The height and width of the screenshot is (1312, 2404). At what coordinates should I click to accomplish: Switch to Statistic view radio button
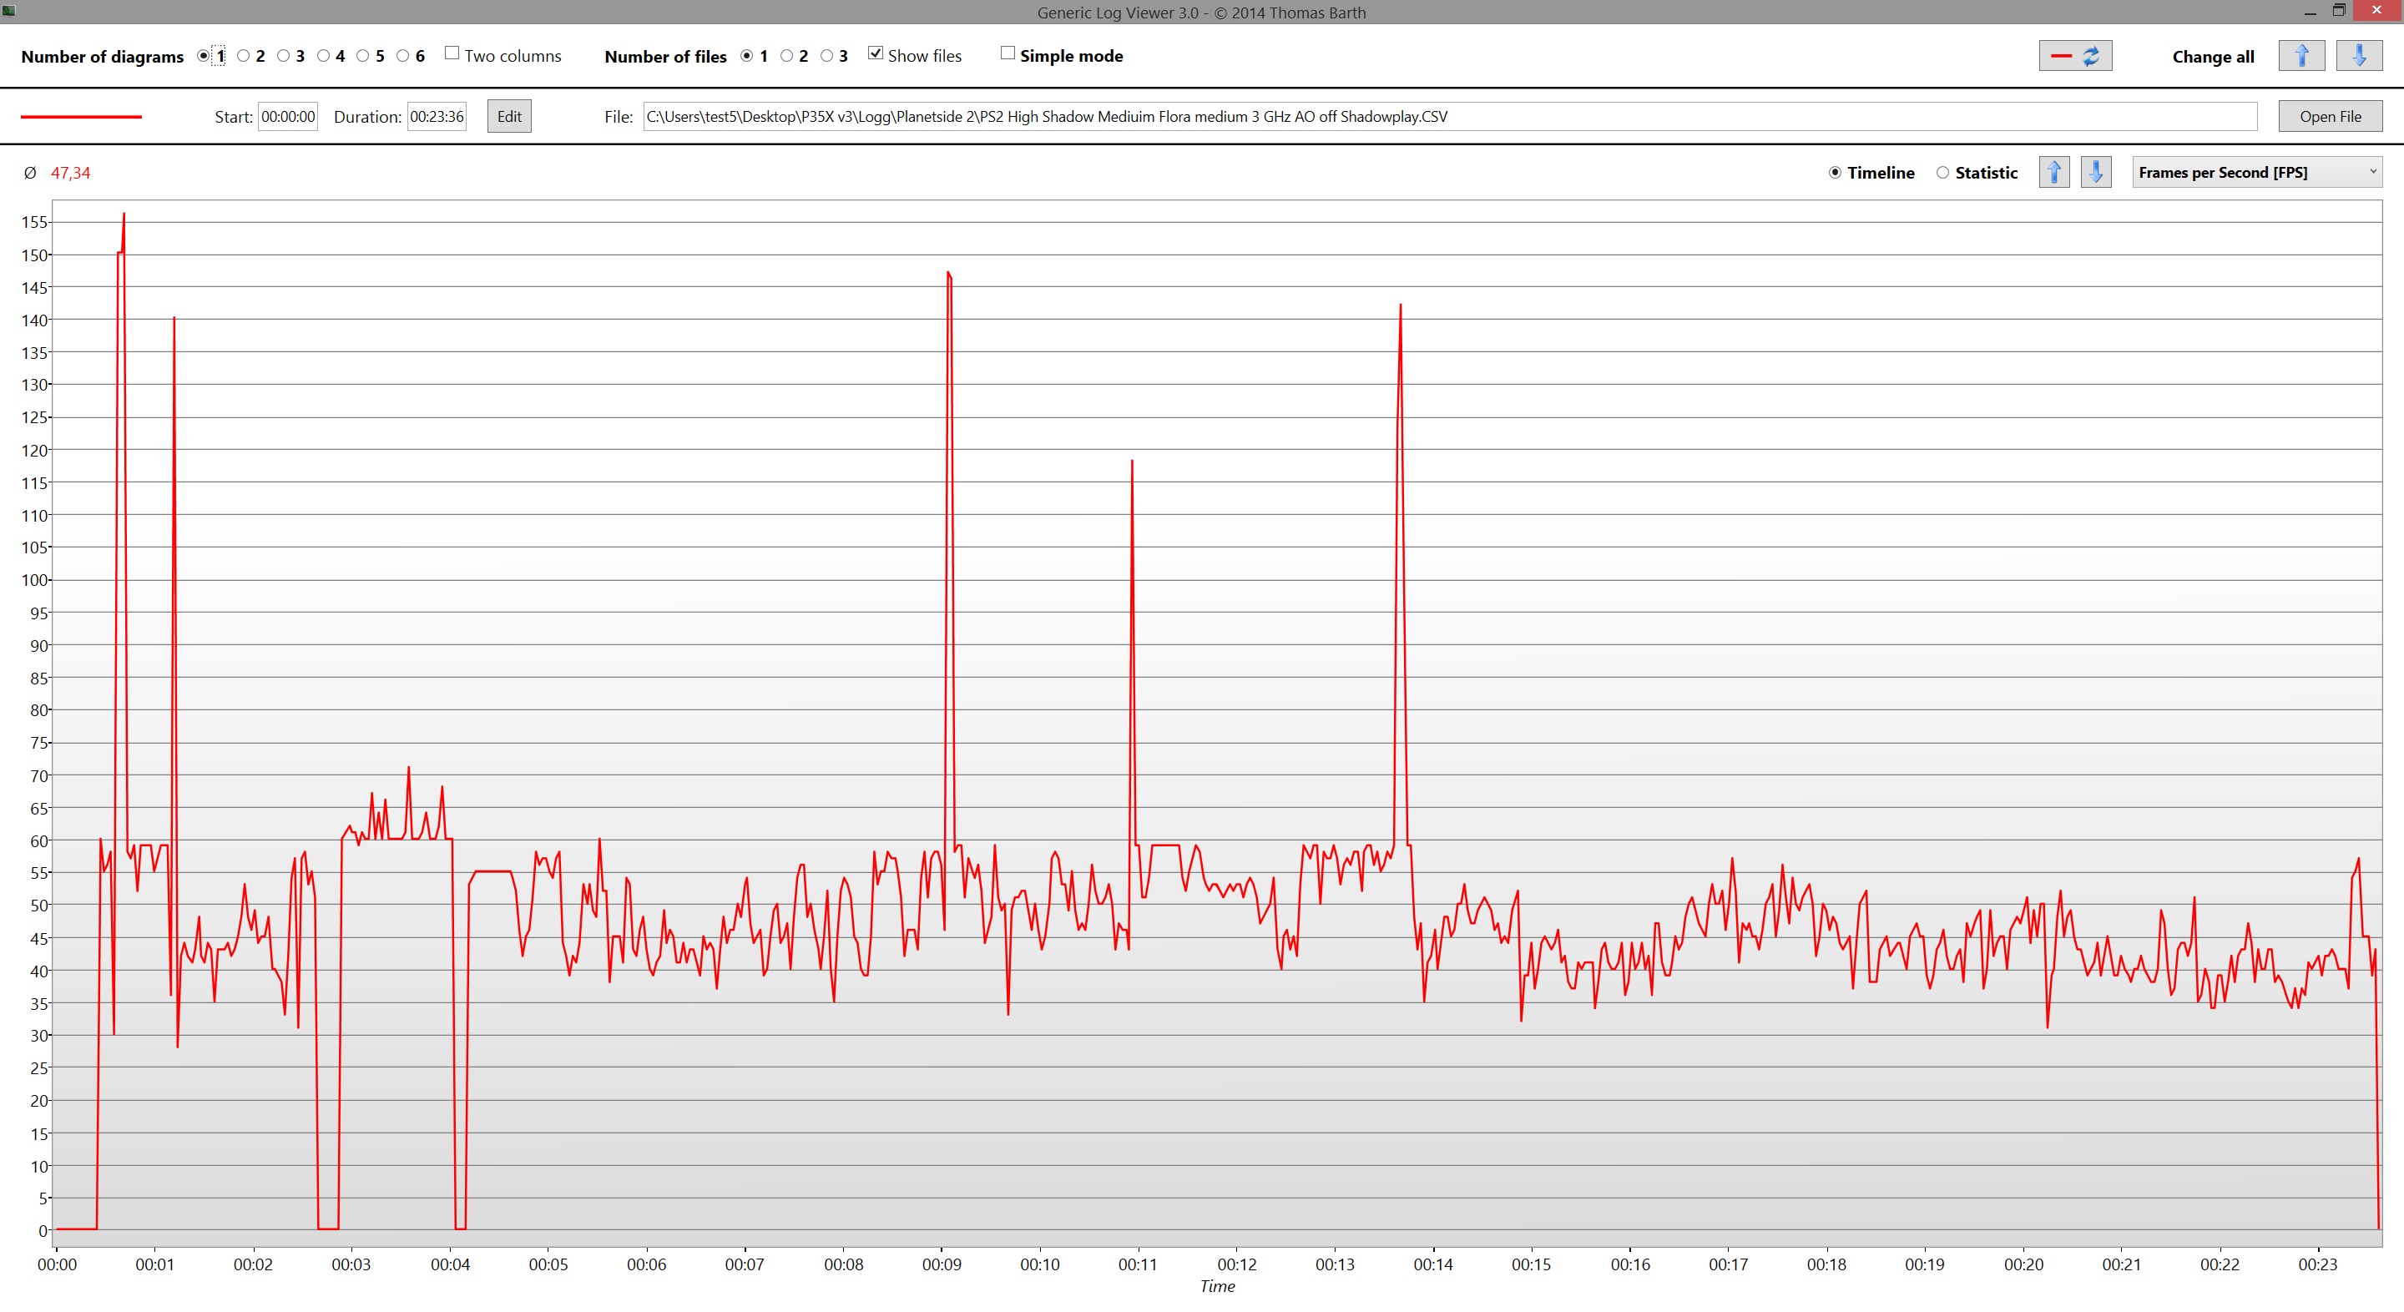[x=1943, y=173]
